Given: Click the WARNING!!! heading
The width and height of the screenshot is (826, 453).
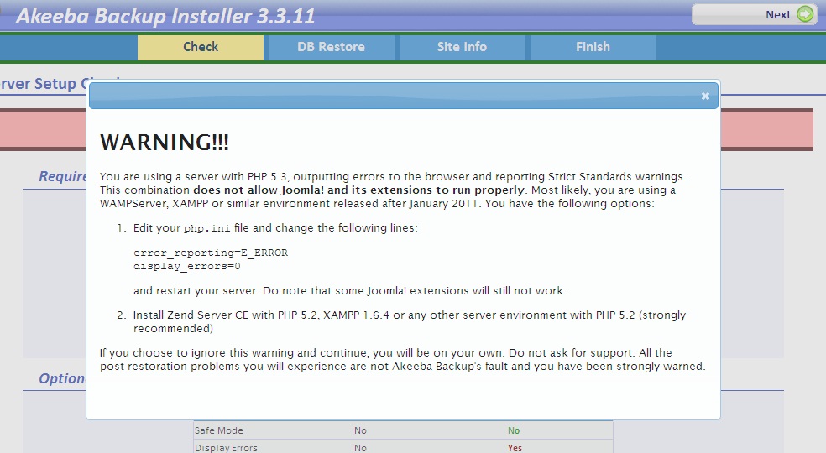Looking at the screenshot, I should coord(165,143).
